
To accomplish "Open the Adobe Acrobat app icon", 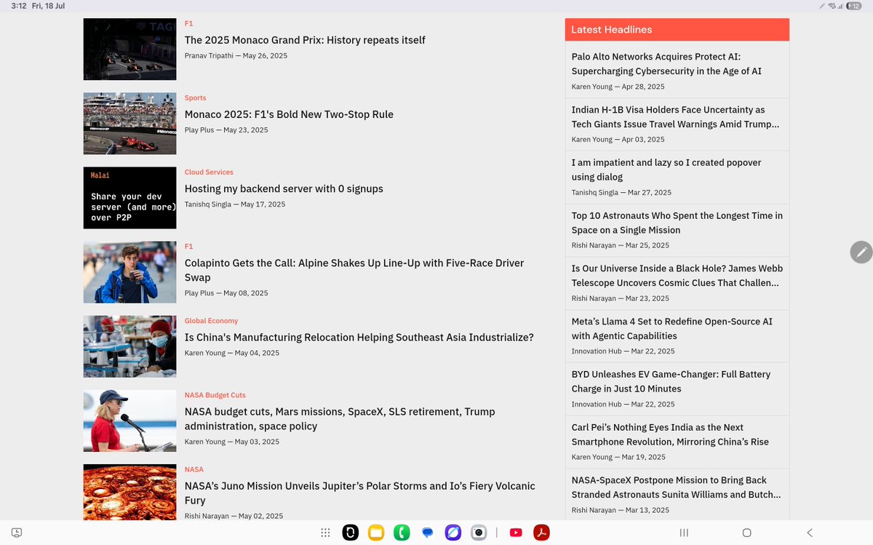I will pos(541,533).
